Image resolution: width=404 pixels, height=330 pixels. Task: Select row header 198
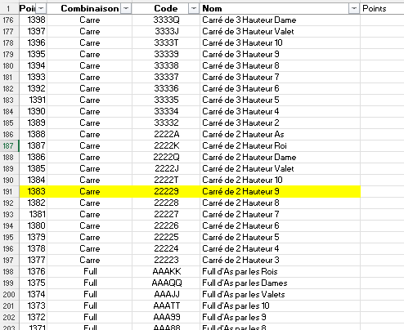click(x=9, y=272)
